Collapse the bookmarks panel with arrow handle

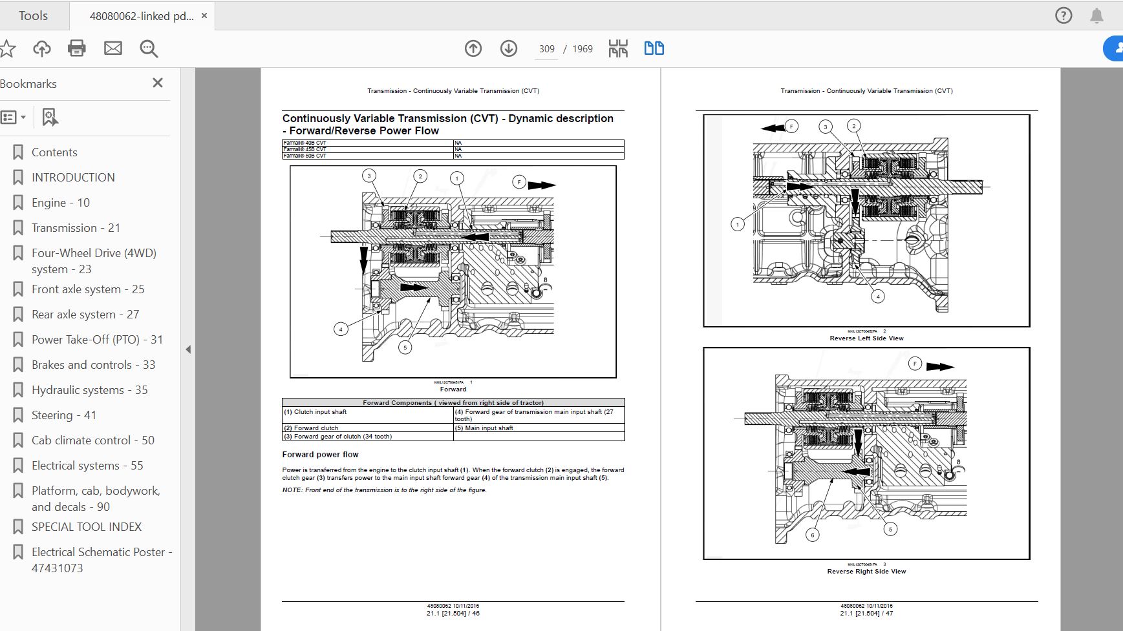point(188,349)
